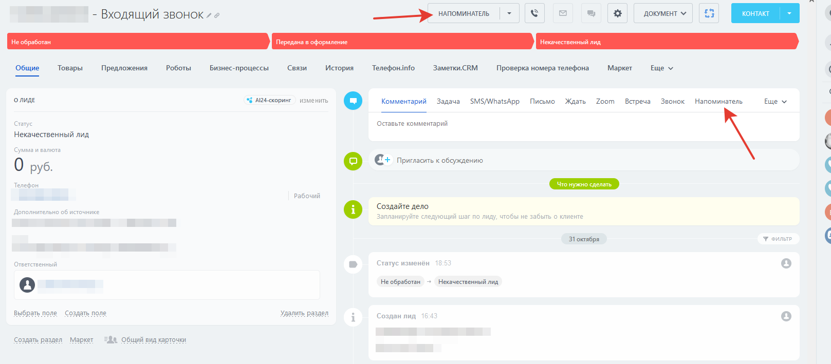The width and height of the screenshot is (831, 364).
Task: Open the Предложения tab
Action: pos(124,68)
